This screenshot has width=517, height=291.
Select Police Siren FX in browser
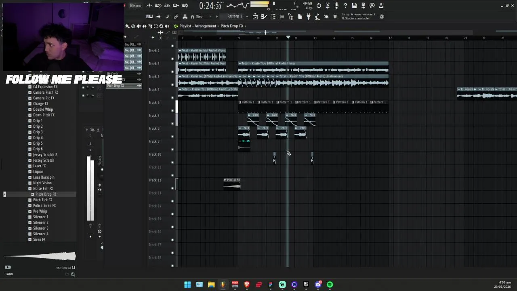[44, 205]
